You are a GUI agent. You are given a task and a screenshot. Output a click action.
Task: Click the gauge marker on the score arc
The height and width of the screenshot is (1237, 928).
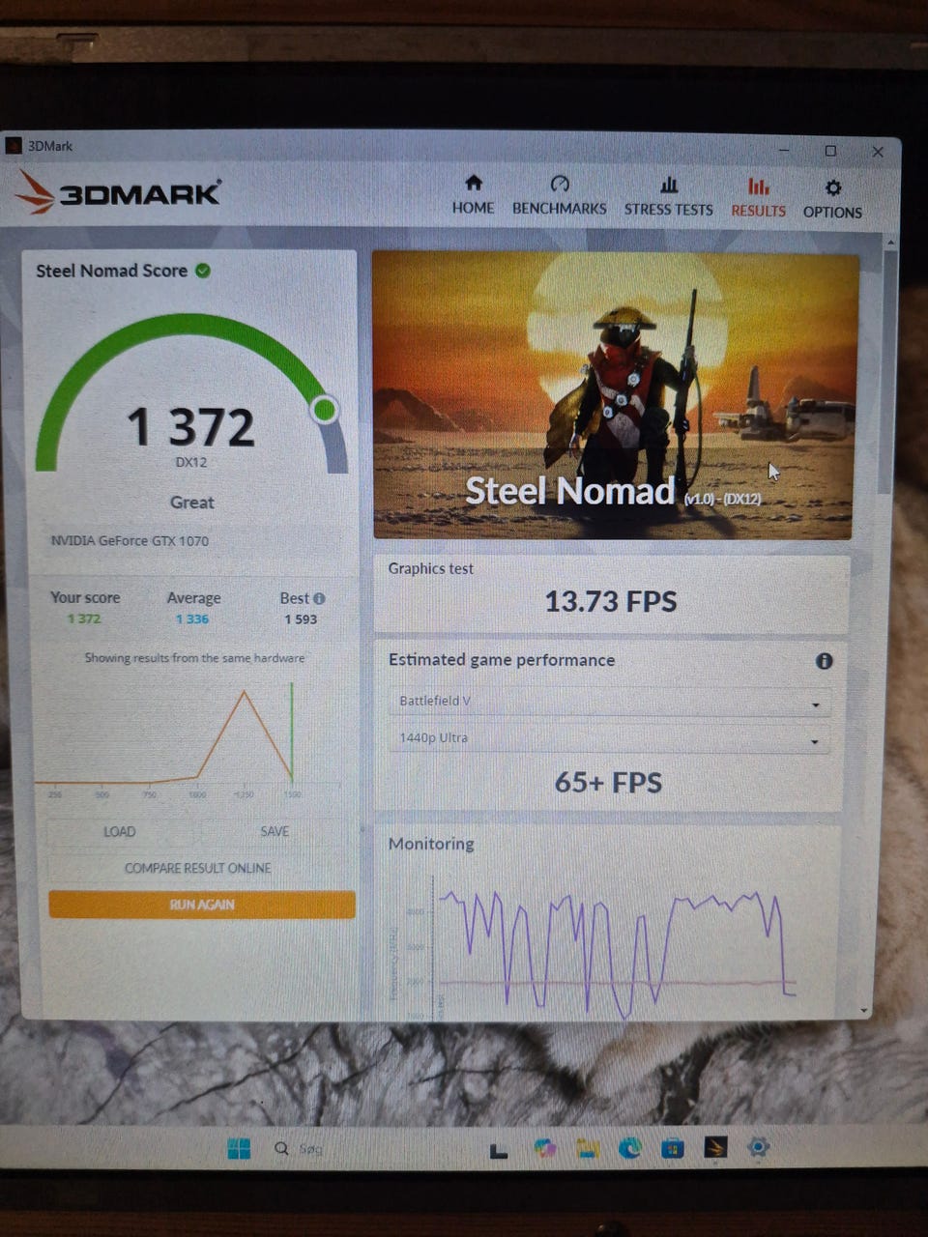(325, 410)
